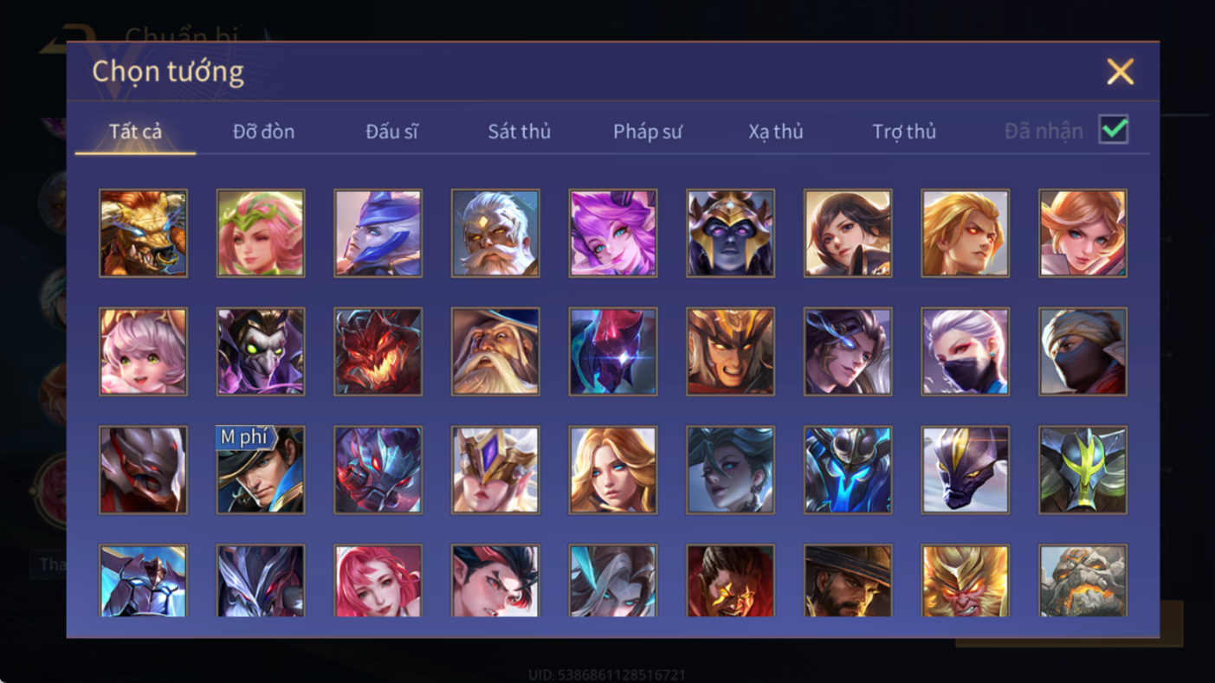Pick the hero marked with M phí label

(x=261, y=470)
